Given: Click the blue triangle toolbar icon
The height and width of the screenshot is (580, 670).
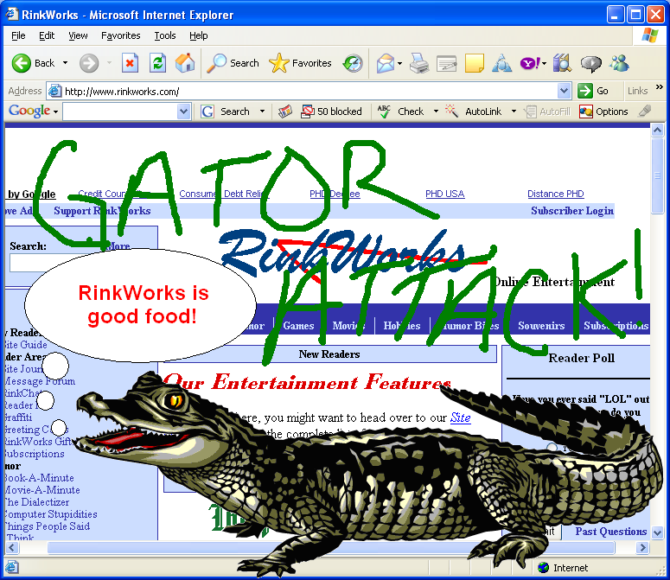Looking at the screenshot, I should [x=501, y=64].
